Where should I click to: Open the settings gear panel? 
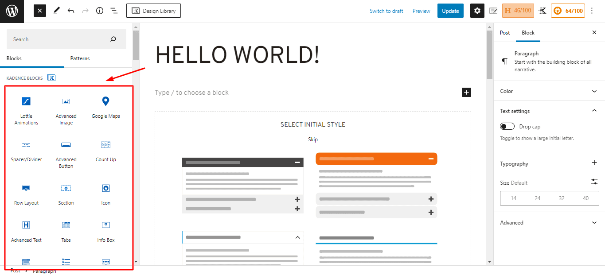tap(477, 11)
